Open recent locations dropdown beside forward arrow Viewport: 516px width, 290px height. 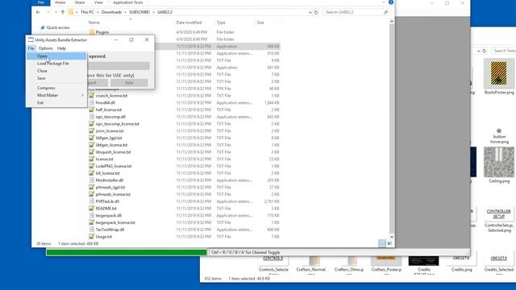[x=56, y=12]
